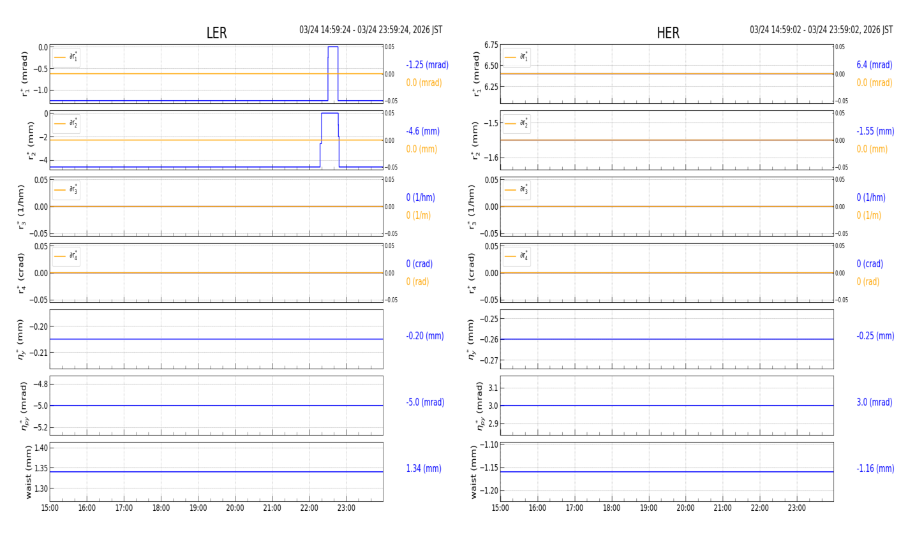Click the 3.0 (mrad) HER value label
The image size is (901, 551).
pos(874,402)
